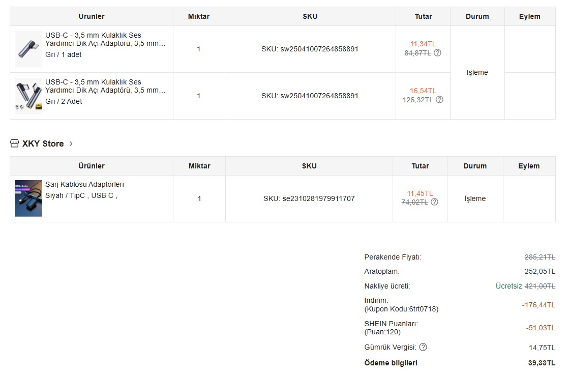Open the XKY Store link
This screenshot has width=568, height=373.
coord(43,144)
